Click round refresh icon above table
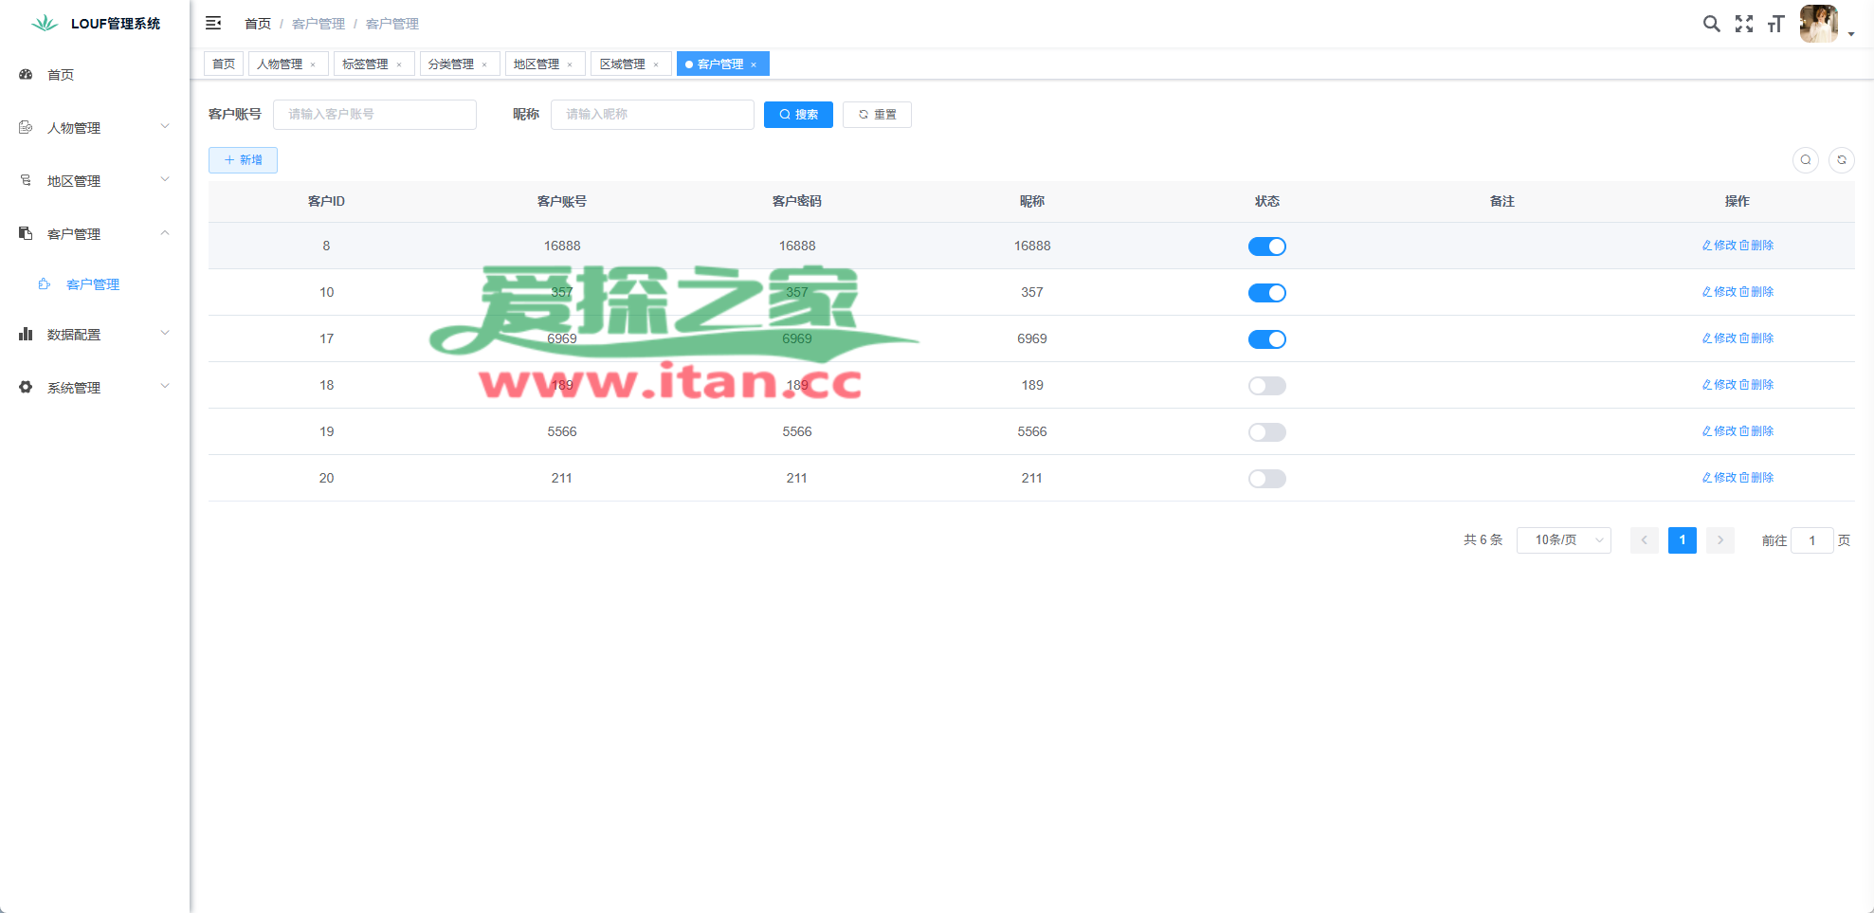The width and height of the screenshot is (1874, 913). coord(1841,160)
